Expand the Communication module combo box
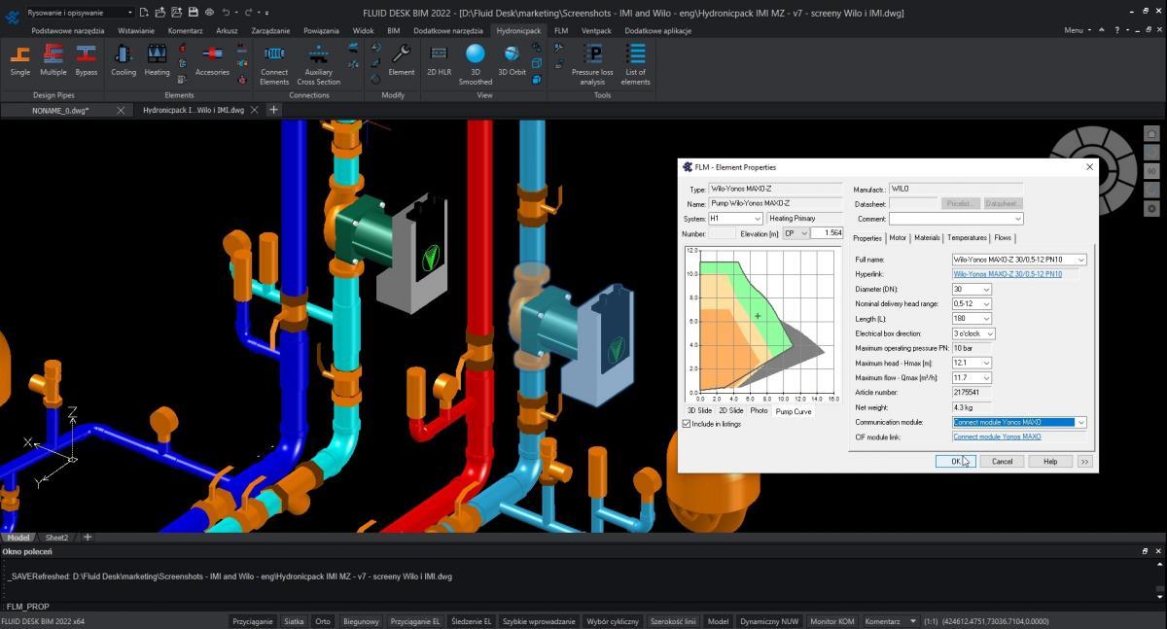 1080,422
